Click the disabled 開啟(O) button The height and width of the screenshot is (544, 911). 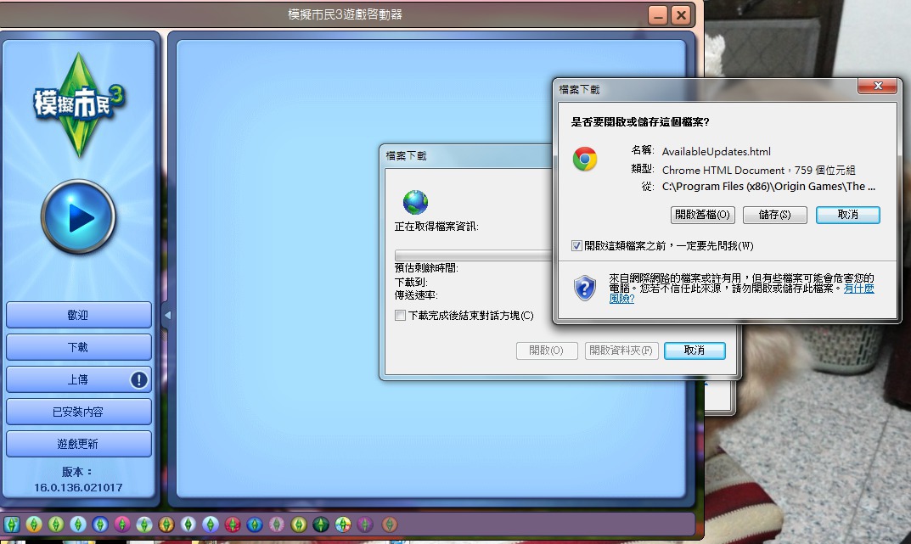[x=547, y=351]
